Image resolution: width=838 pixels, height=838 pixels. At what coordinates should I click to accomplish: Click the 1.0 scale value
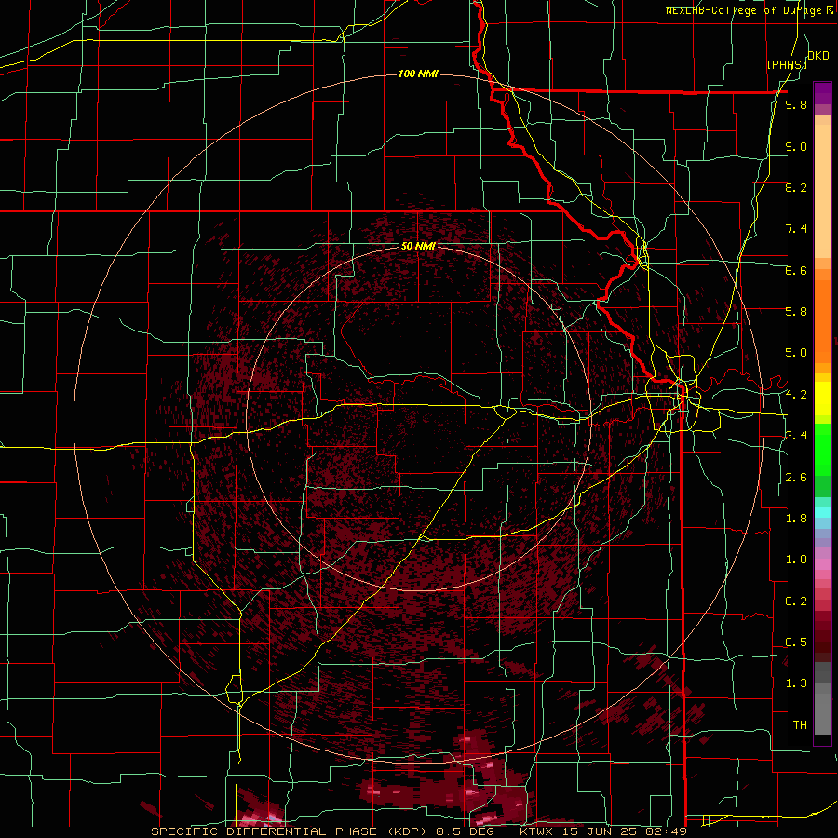click(796, 560)
